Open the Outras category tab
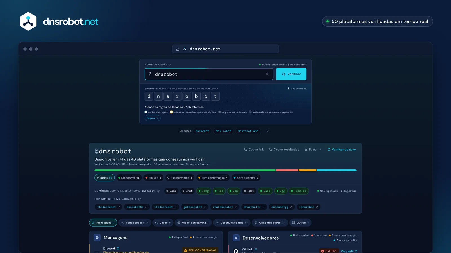Image resolution: width=451 pixels, height=253 pixels. tap(300, 223)
